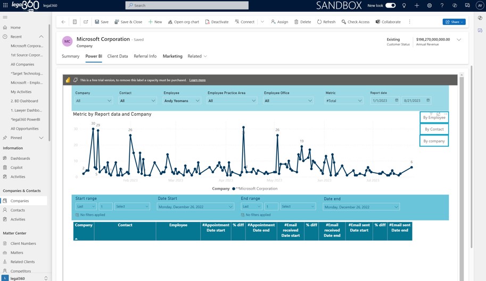This screenshot has width=486, height=281.
Task: Switch to the Summary tab
Action: 70,56
